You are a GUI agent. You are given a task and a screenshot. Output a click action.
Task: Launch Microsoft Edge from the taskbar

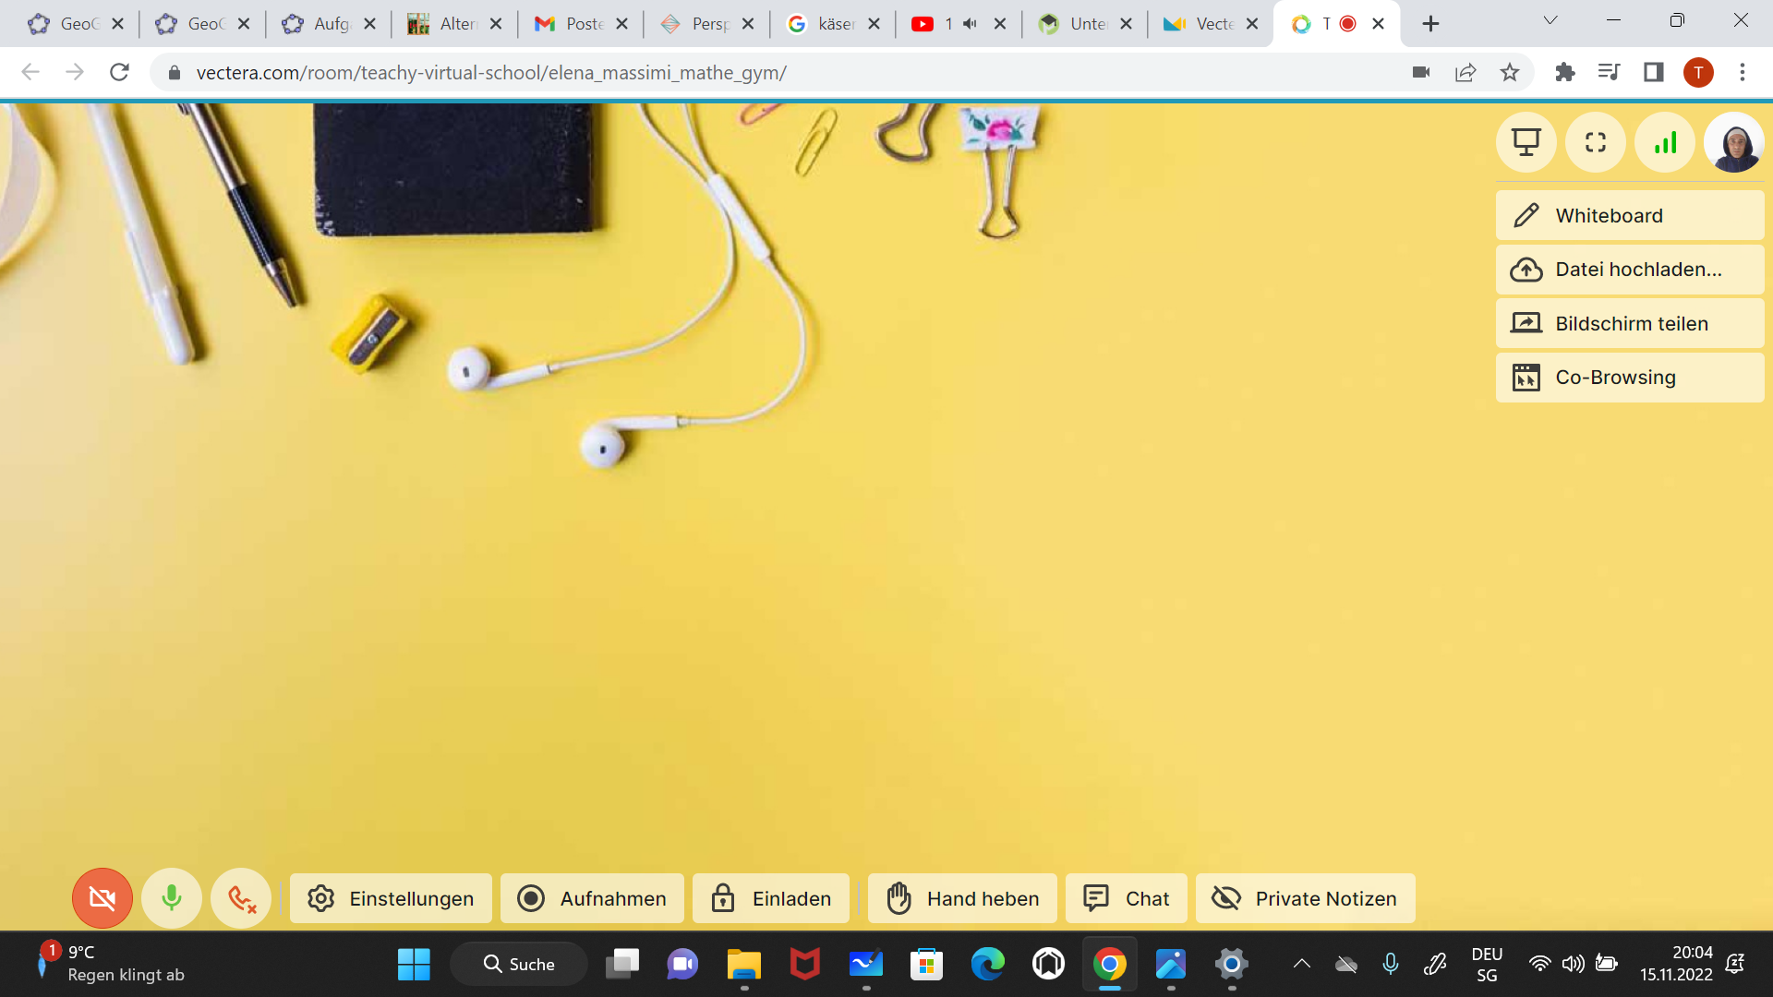click(x=987, y=965)
